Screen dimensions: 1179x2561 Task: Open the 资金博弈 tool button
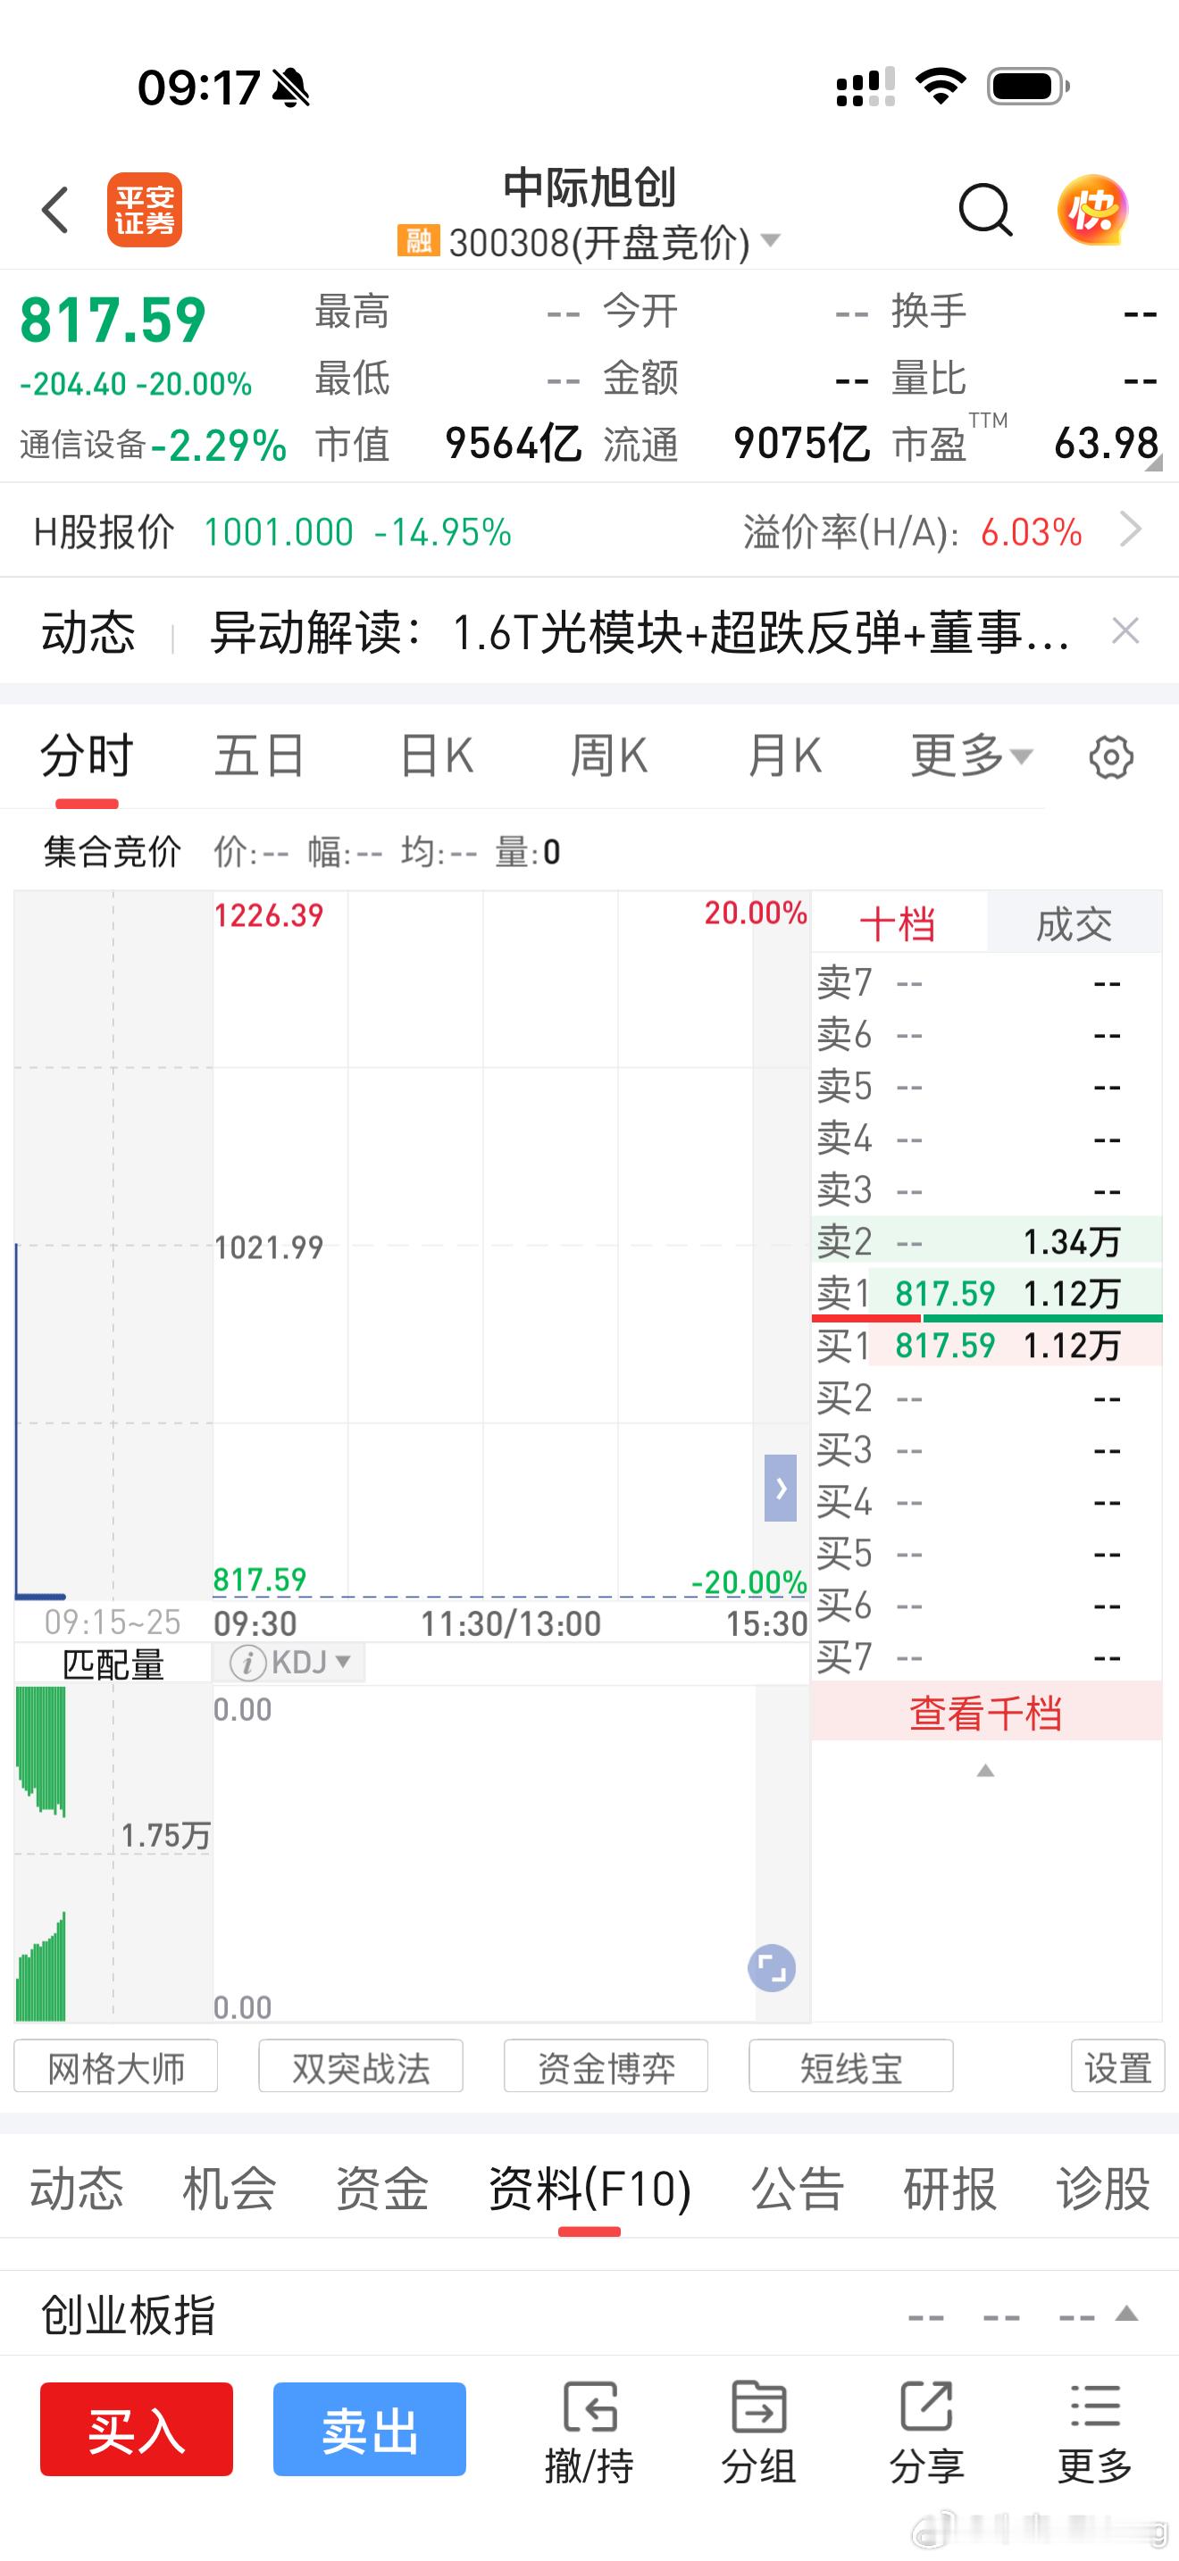click(606, 2066)
